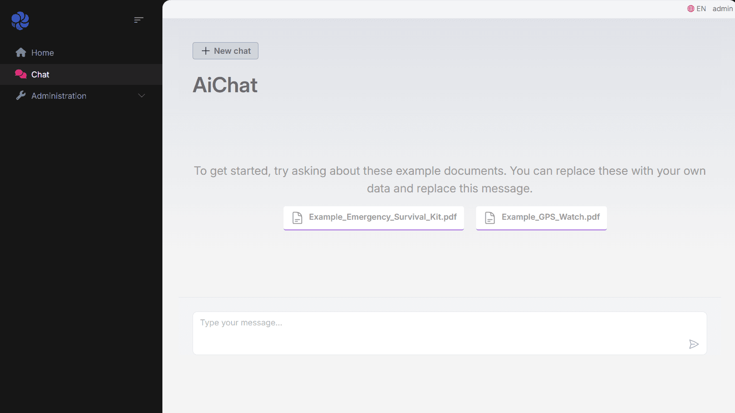Start a New chat
Image resolution: width=735 pixels, height=413 pixels.
coord(226,51)
